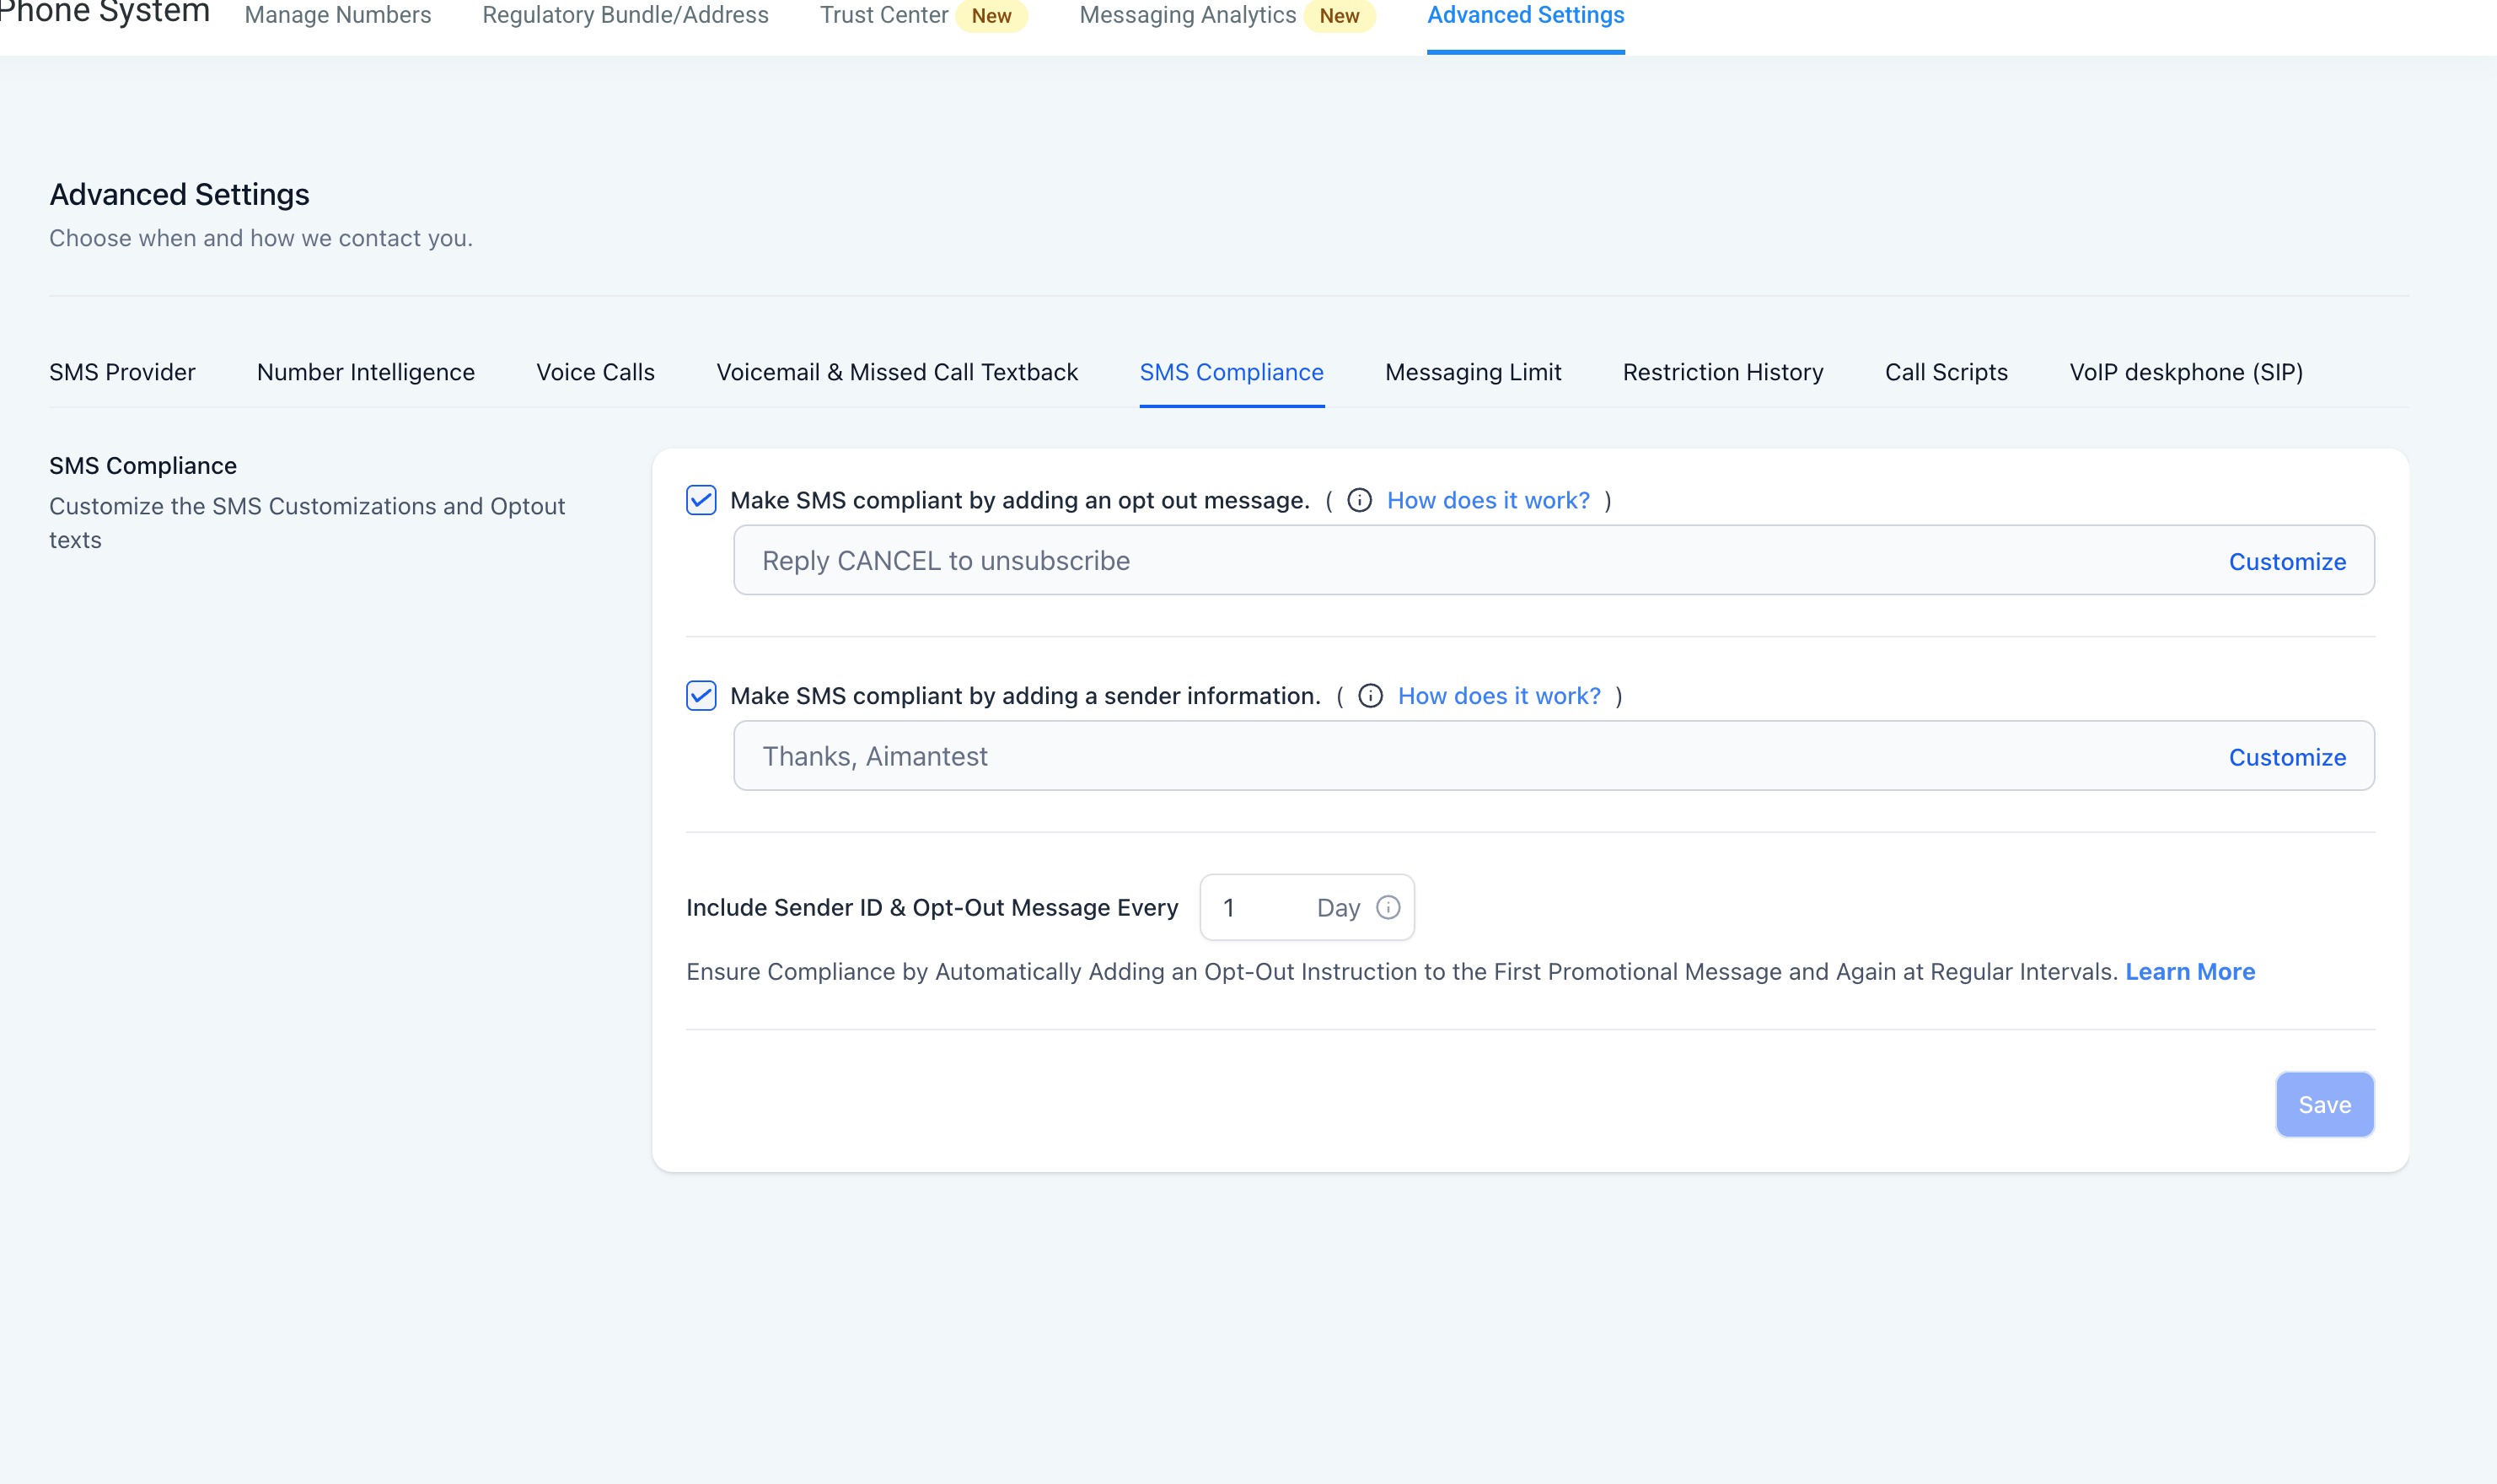Go to Voicemail & Missed Call Textback

coord(897,372)
